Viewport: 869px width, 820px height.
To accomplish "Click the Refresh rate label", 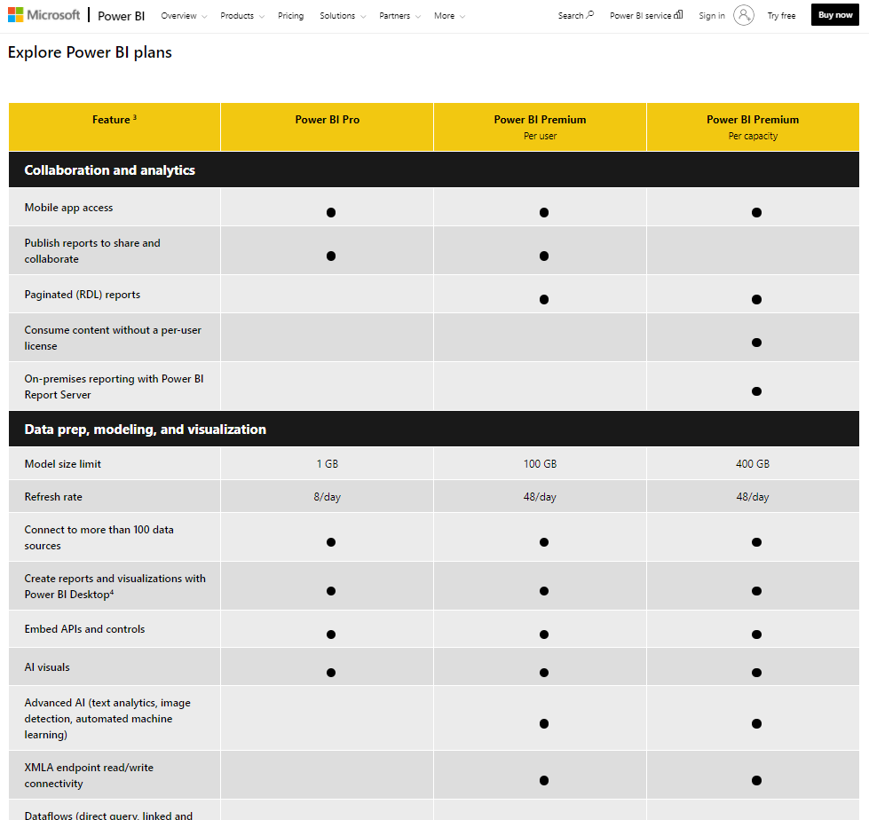I will click(53, 497).
